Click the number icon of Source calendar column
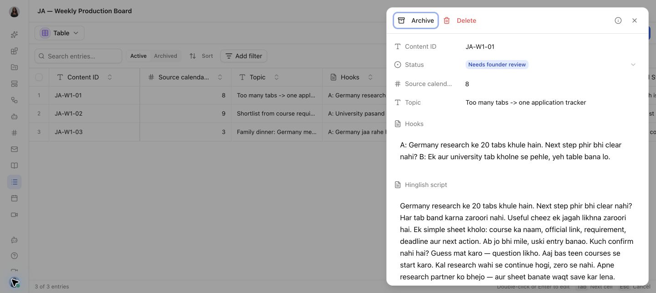The image size is (656, 293). pos(151,77)
